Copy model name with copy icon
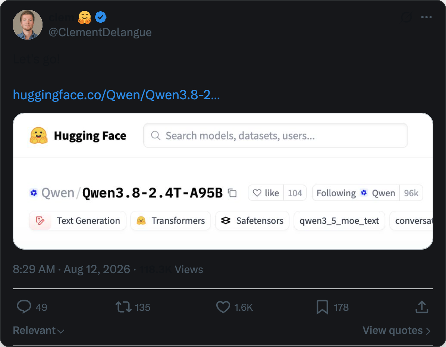Screen dimensions: 446x347 click(232, 193)
